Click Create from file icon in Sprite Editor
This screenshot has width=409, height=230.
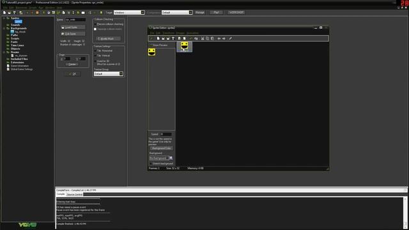[163, 38]
